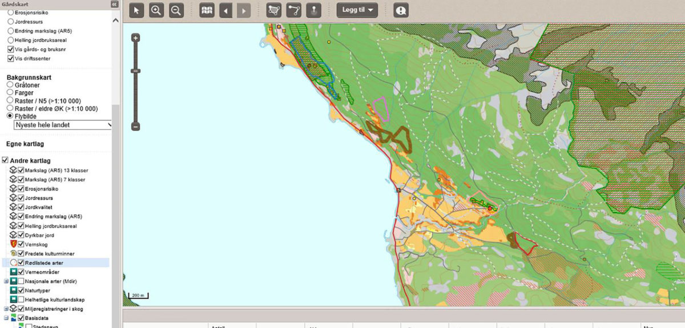
Task: Collapse the Gårdskart side panel
Action: tap(114, 4)
